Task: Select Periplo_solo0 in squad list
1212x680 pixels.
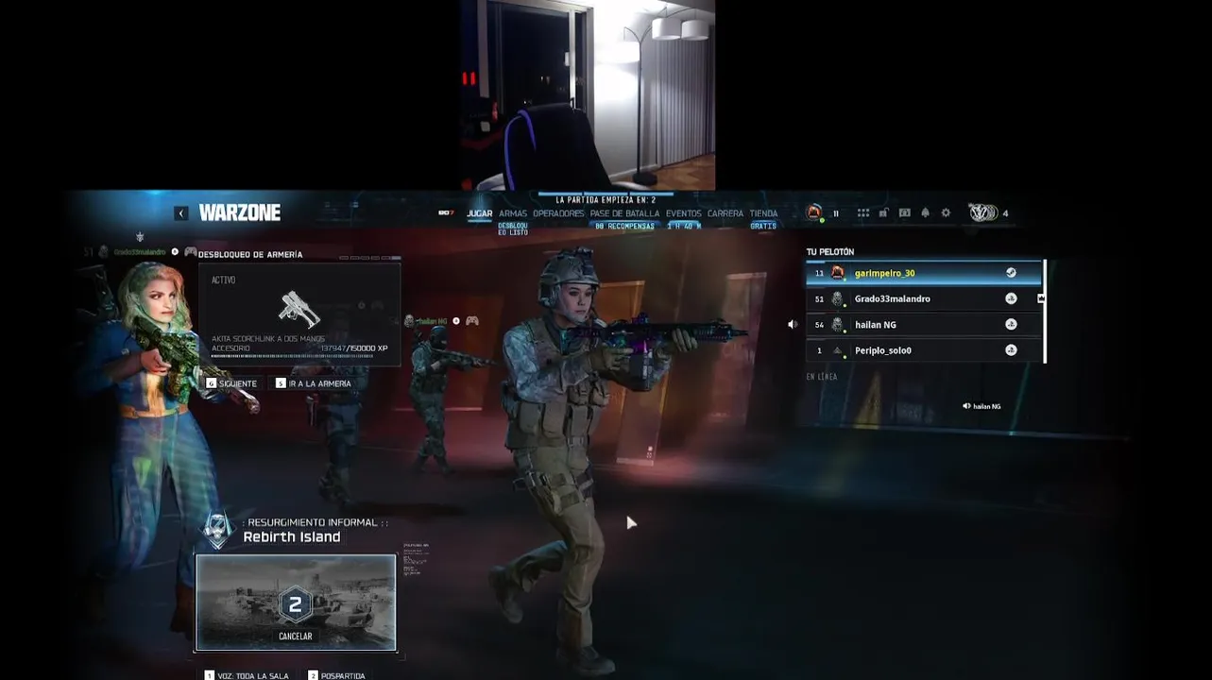Action: click(924, 349)
